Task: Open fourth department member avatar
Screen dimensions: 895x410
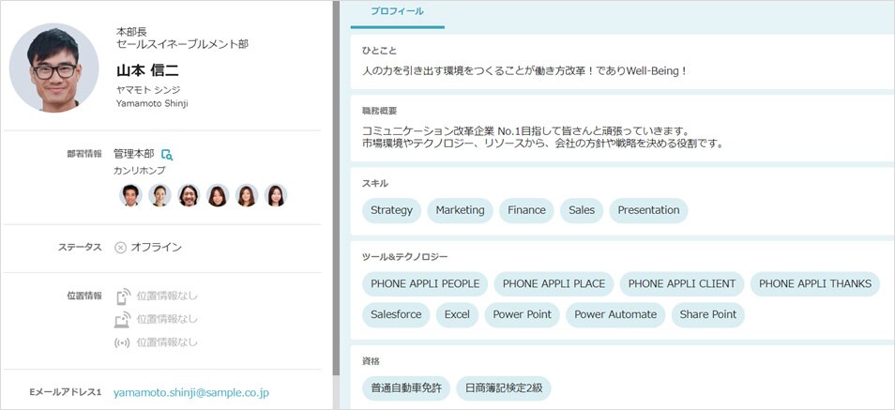Action: (x=218, y=195)
